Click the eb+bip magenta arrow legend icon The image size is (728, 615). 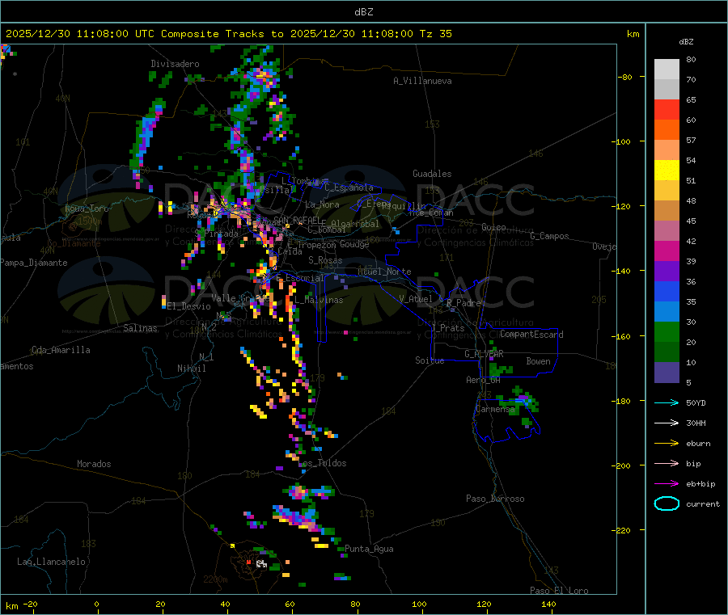point(667,484)
